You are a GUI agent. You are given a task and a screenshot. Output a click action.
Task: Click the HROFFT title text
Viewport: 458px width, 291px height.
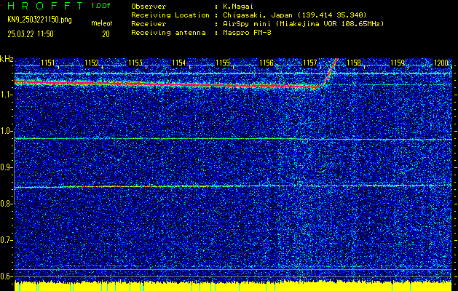tap(46, 6)
